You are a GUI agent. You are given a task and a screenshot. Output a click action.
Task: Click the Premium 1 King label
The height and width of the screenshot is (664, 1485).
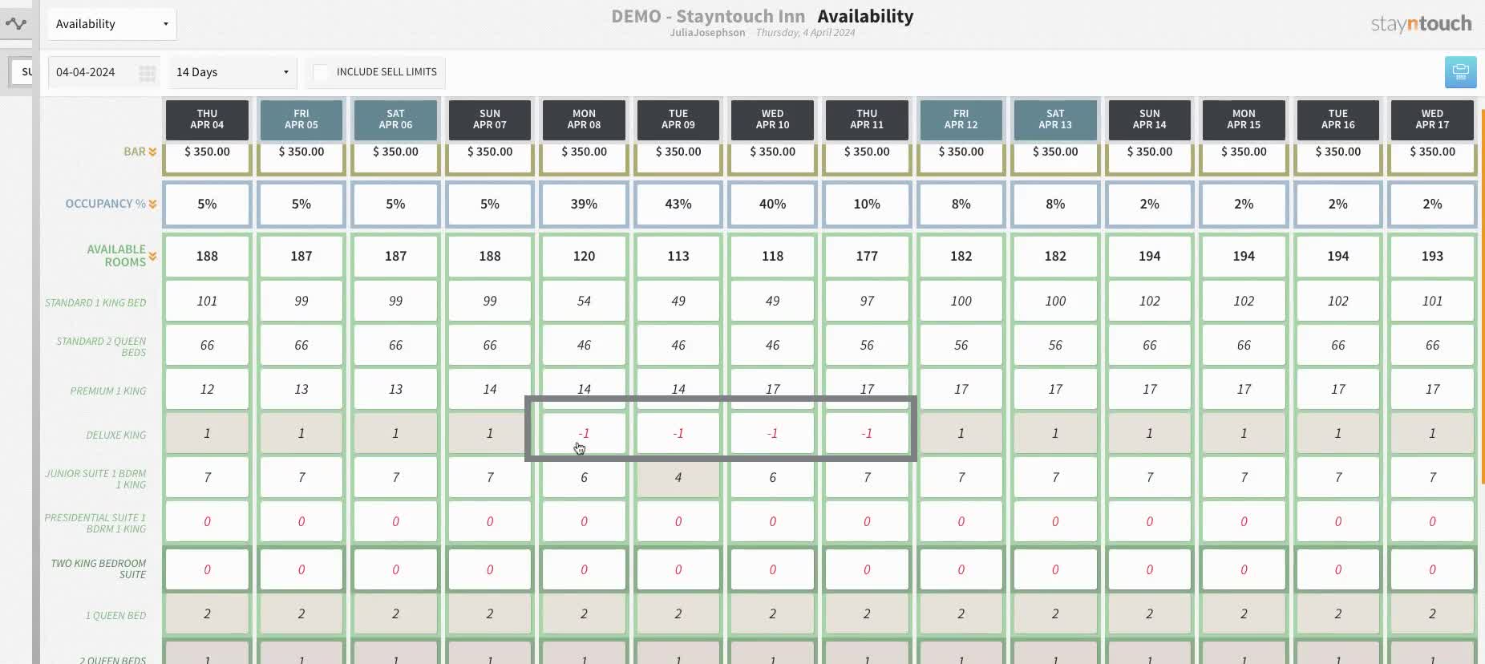coord(108,391)
